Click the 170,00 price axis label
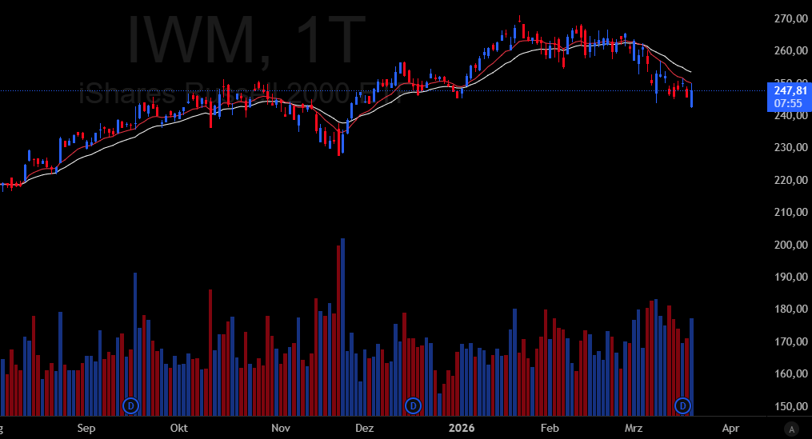 [790, 341]
